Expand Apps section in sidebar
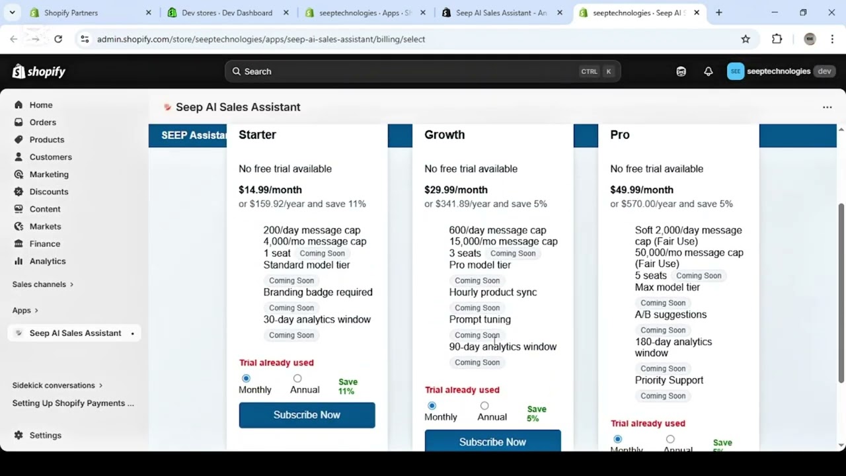Screen dimensions: 846x476 [x=26, y=310]
